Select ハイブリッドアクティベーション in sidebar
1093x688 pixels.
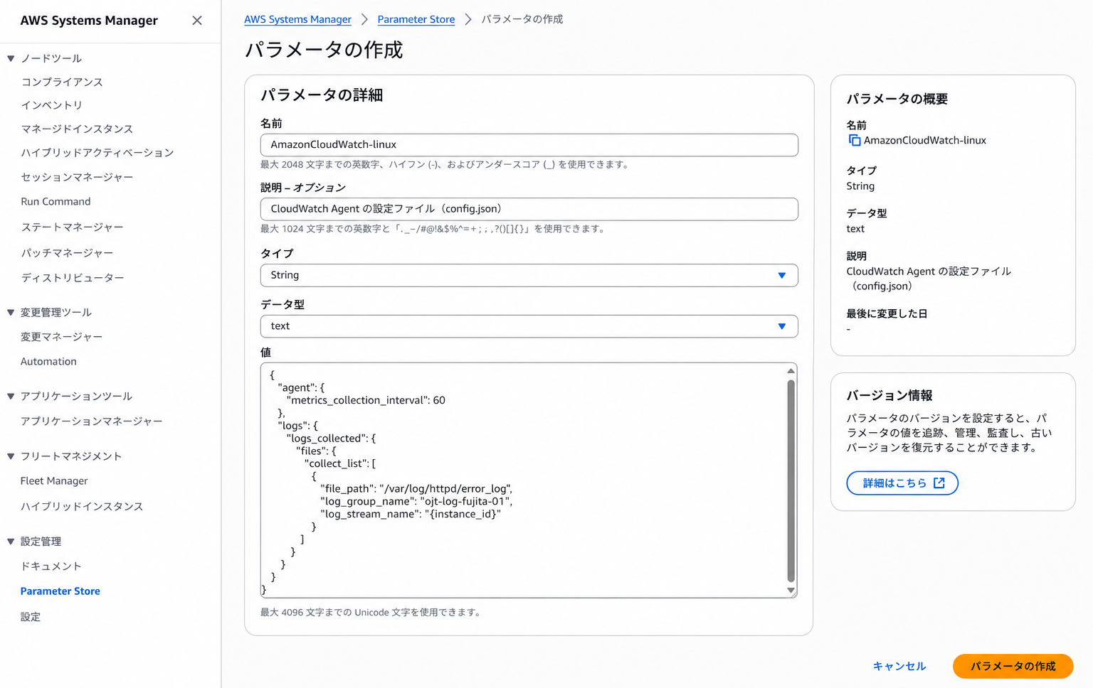click(97, 153)
